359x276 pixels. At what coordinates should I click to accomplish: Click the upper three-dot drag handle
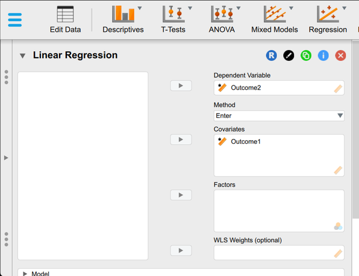[7, 77]
